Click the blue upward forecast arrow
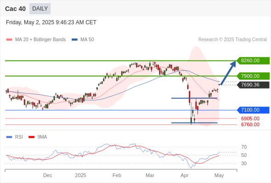Image resolution: width=271 pixels, height=183 pixels. (x=228, y=73)
